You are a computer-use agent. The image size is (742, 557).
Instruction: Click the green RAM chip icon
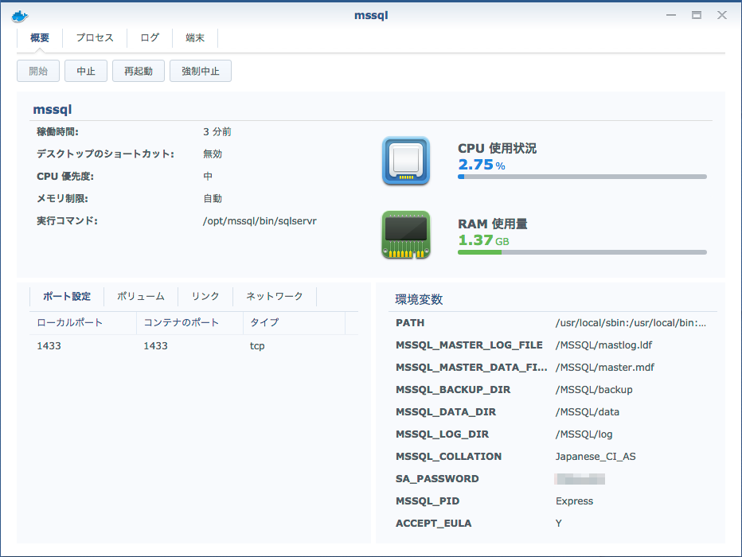406,236
